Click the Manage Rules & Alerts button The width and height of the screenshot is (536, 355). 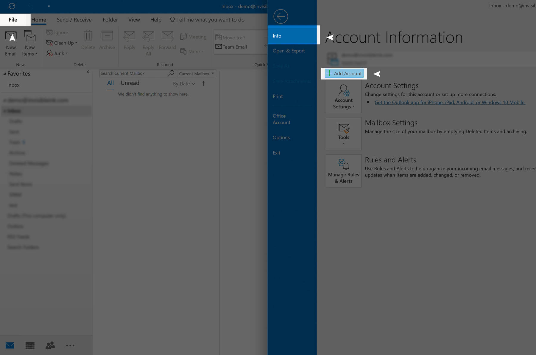click(x=343, y=171)
